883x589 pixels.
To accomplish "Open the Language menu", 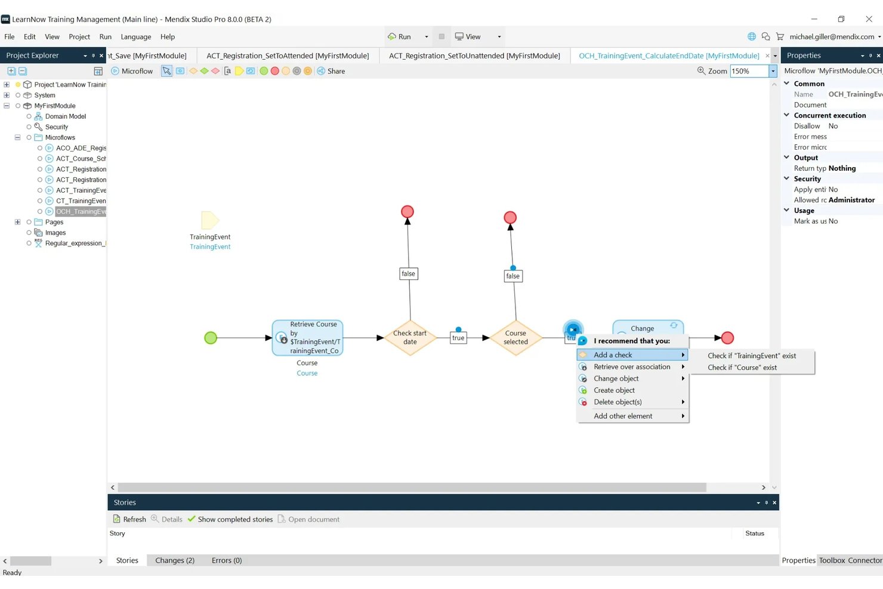I will [x=136, y=36].
